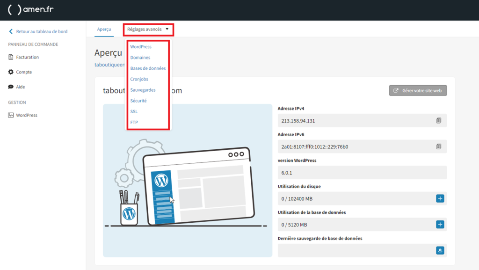Screen dimensions: 479x270
Task: Click the Gérer votre site web button
Action: tap(418, 90)
